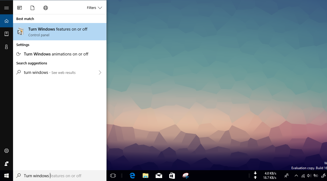Filter results by Apps icon
This screenshot has height=181, width=327.
pyautogui.click(x=20, y=8)
